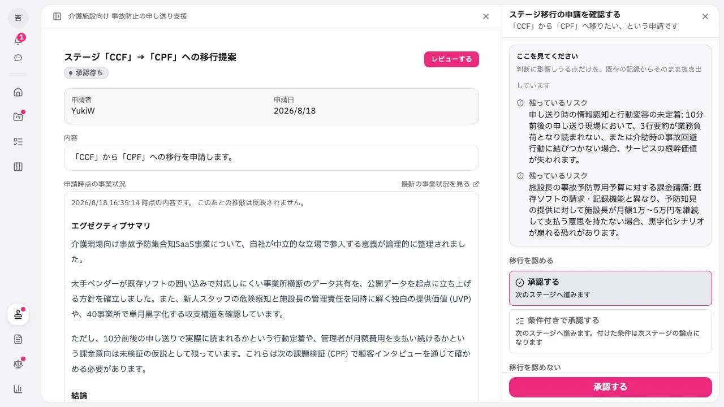
Task: Click the pink 承認する submit button
Action: coord(610,387)
